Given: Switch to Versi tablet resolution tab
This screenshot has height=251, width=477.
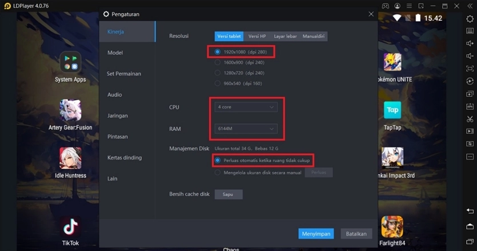Looking at the screenshot, I should click(229, 36).
